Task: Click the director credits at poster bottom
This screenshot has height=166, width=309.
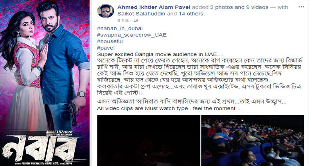Action: tap(44, 163)
